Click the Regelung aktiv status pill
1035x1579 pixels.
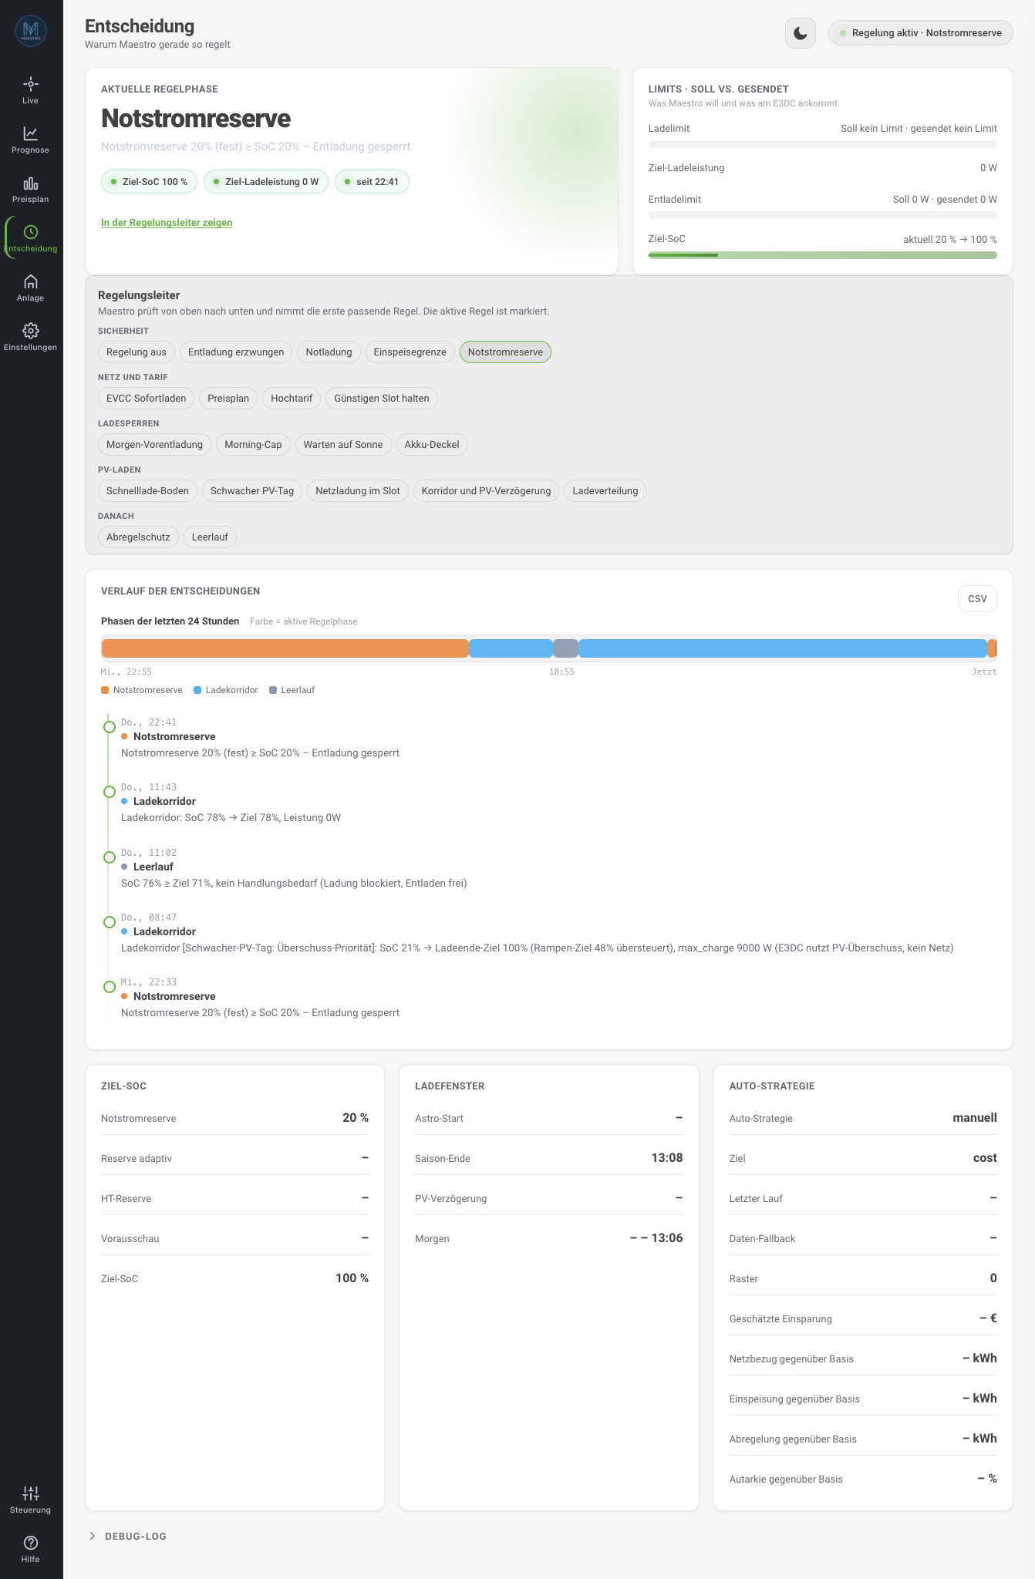pos(921,33)
